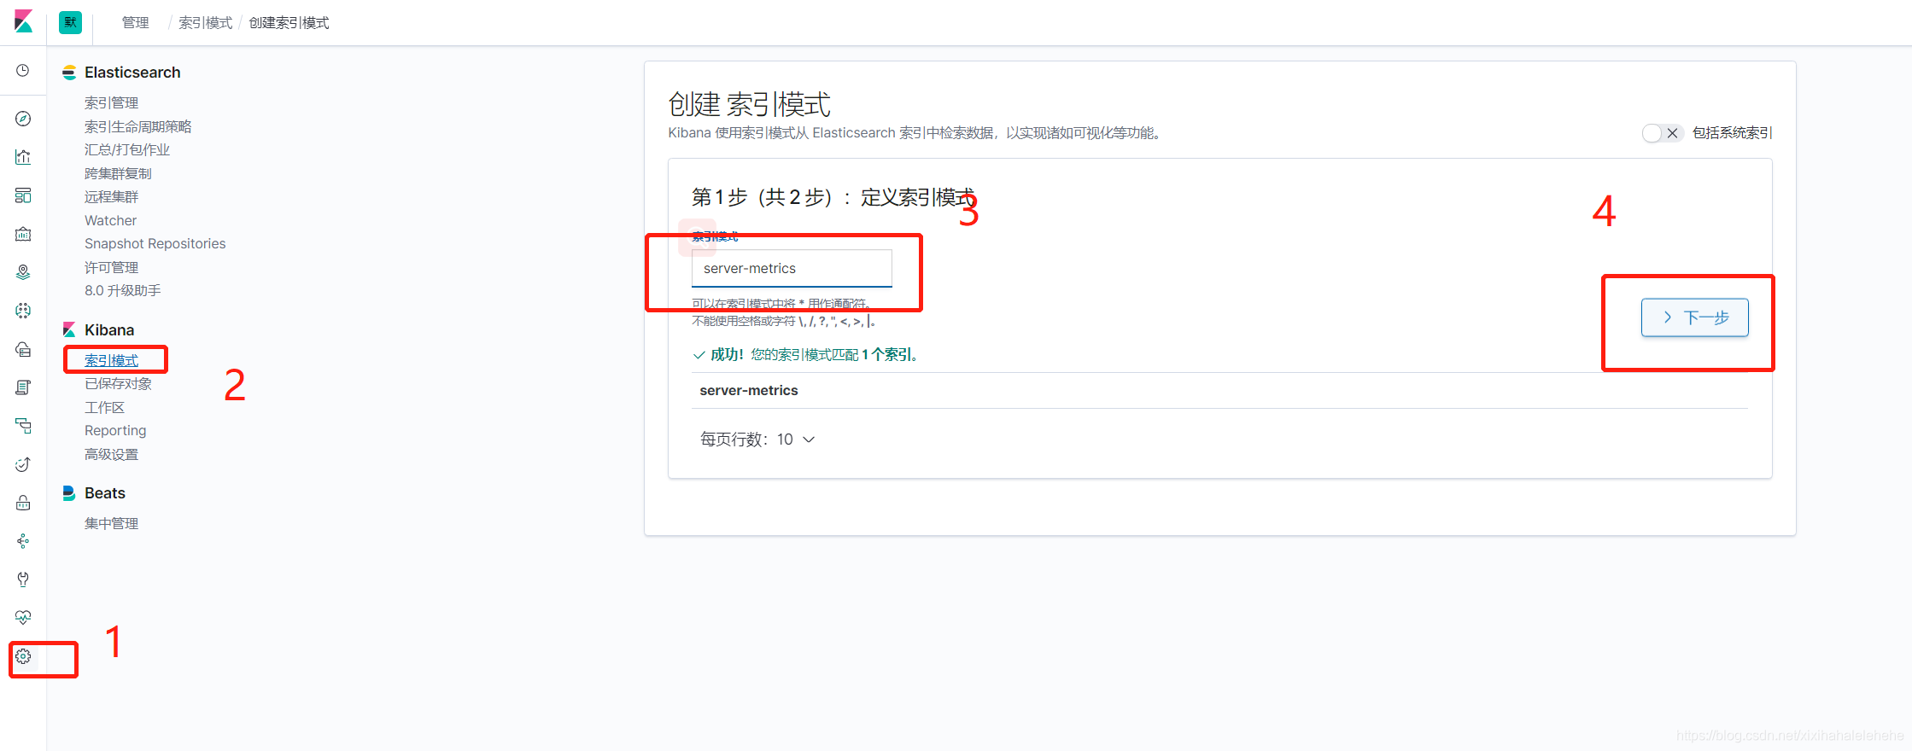1912x751 pixels.
Task: Open Dev Tools via the wrench icon
Action: point(23,579)
